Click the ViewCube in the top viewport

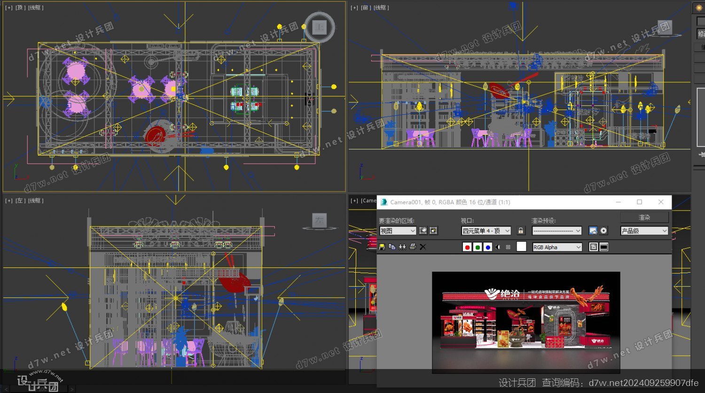point(320,27)
